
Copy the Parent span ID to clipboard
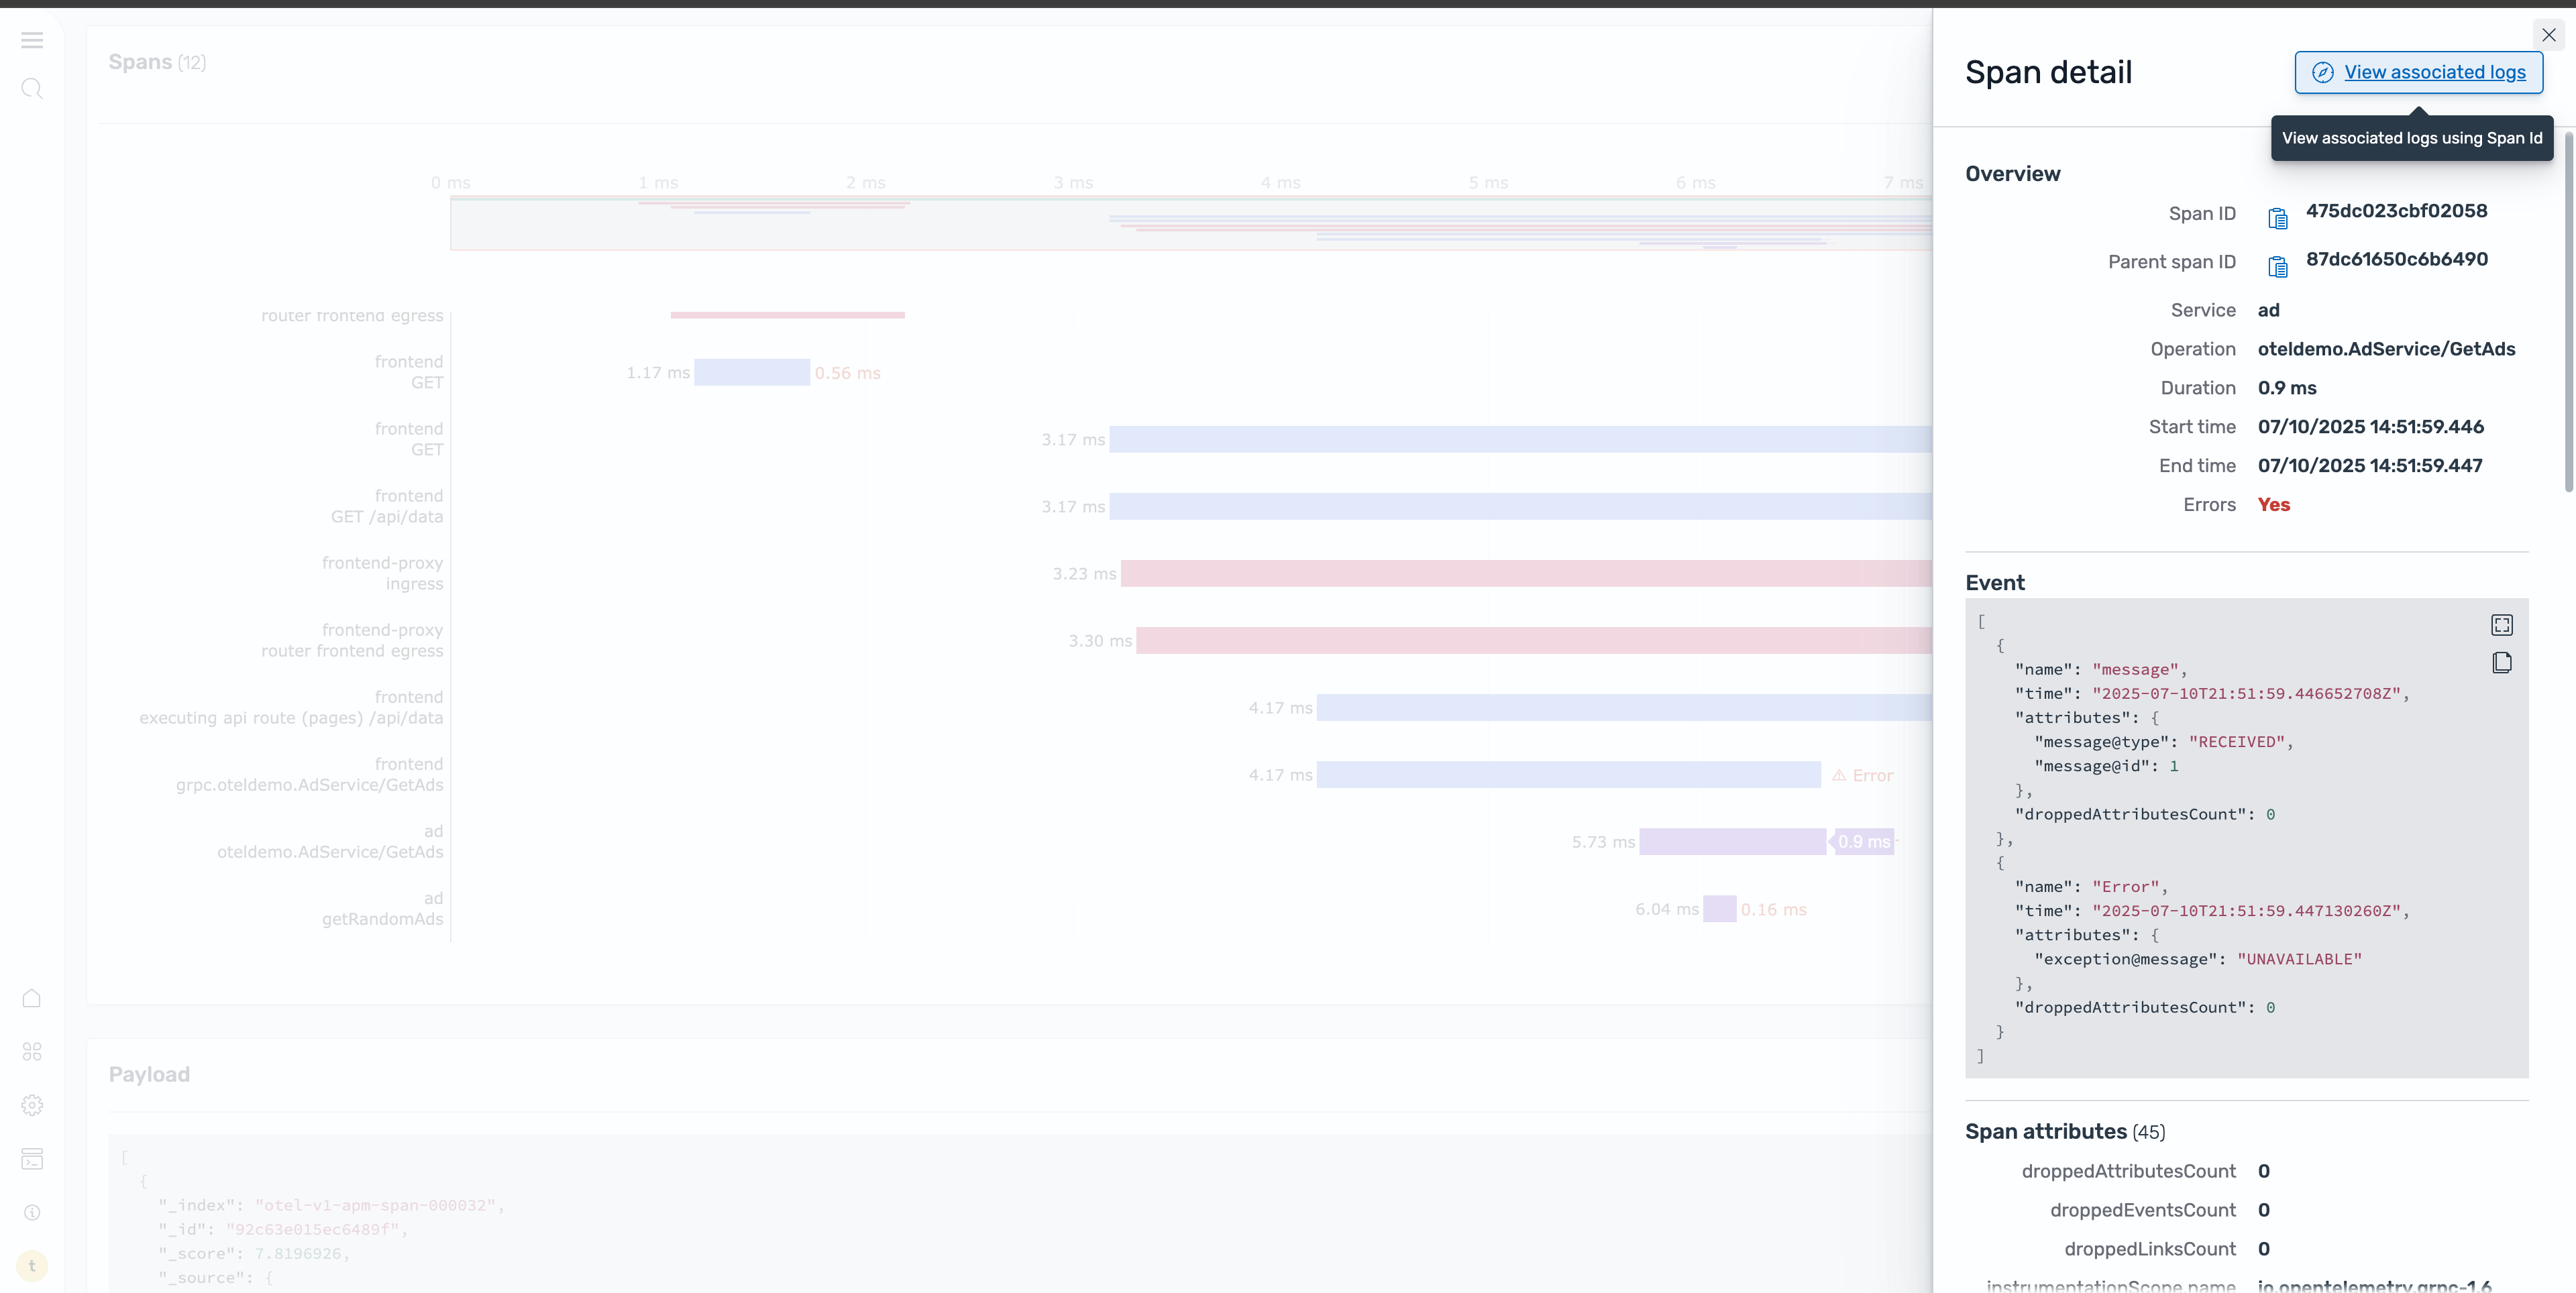(x=2278, y=266)
